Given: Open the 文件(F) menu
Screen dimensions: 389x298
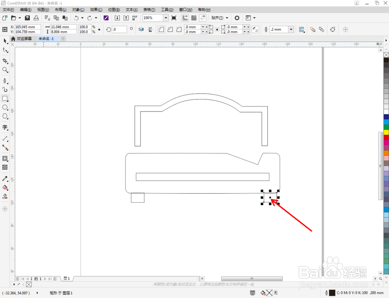Looking at the screenshot, I should tap(8, 10).
